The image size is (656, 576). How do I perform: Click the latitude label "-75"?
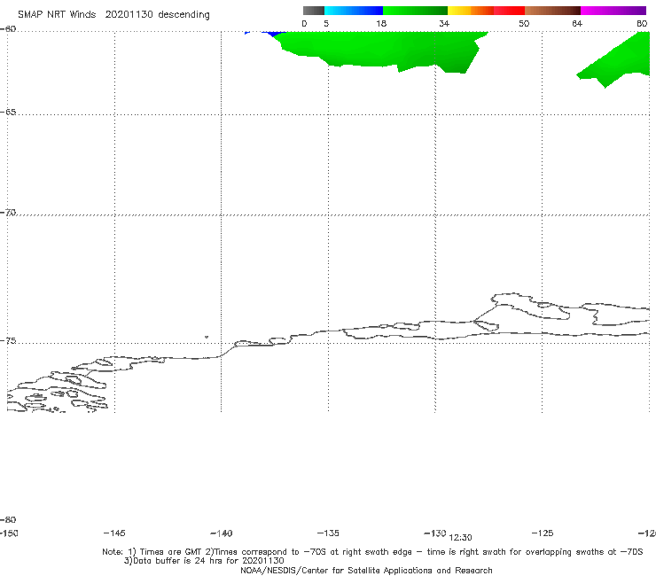(x=8, y=341)
